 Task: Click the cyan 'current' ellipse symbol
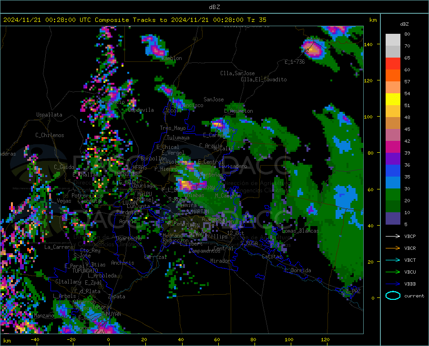(393, 296)
